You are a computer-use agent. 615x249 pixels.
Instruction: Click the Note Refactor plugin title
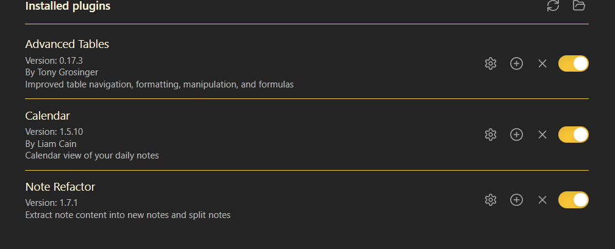click(60, 187)
